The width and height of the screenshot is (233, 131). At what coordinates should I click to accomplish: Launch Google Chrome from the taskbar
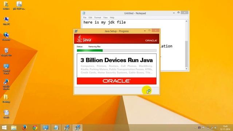[35, 128]
